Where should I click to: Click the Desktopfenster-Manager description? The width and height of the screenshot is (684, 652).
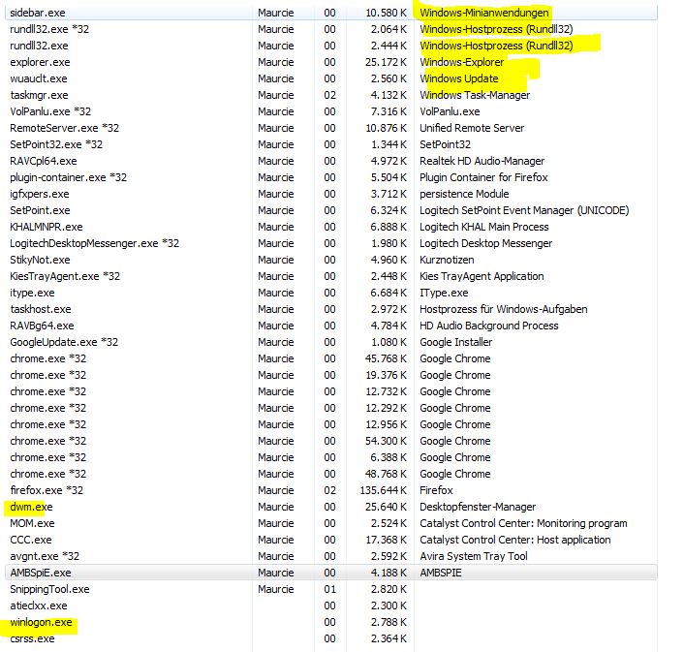(478, 508)
